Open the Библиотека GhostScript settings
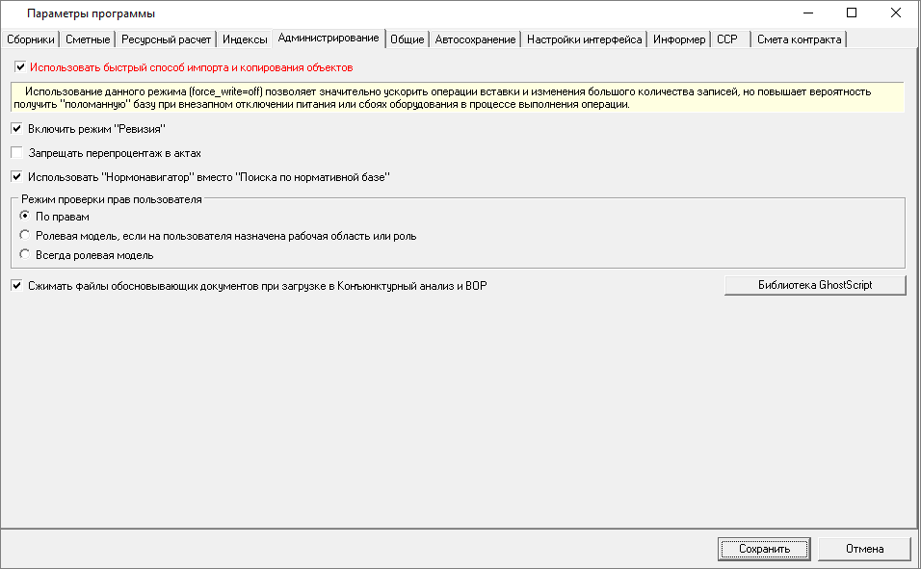The height and width of the screenshot is (569, 921). (814, 284)
